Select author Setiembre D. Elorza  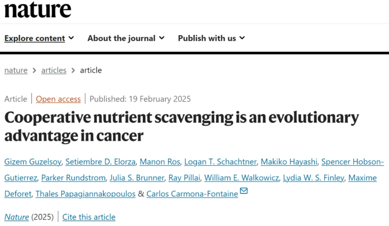[x=101, y=162]
